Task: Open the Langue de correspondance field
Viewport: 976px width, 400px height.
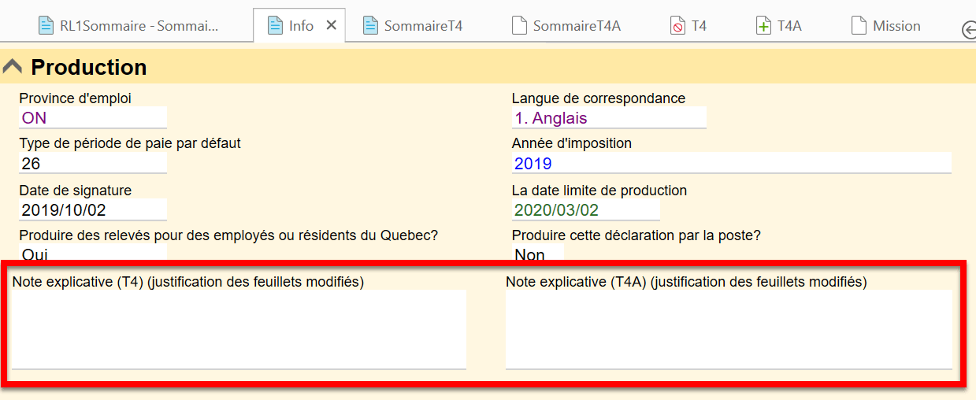Action: (x=608, y=118)
